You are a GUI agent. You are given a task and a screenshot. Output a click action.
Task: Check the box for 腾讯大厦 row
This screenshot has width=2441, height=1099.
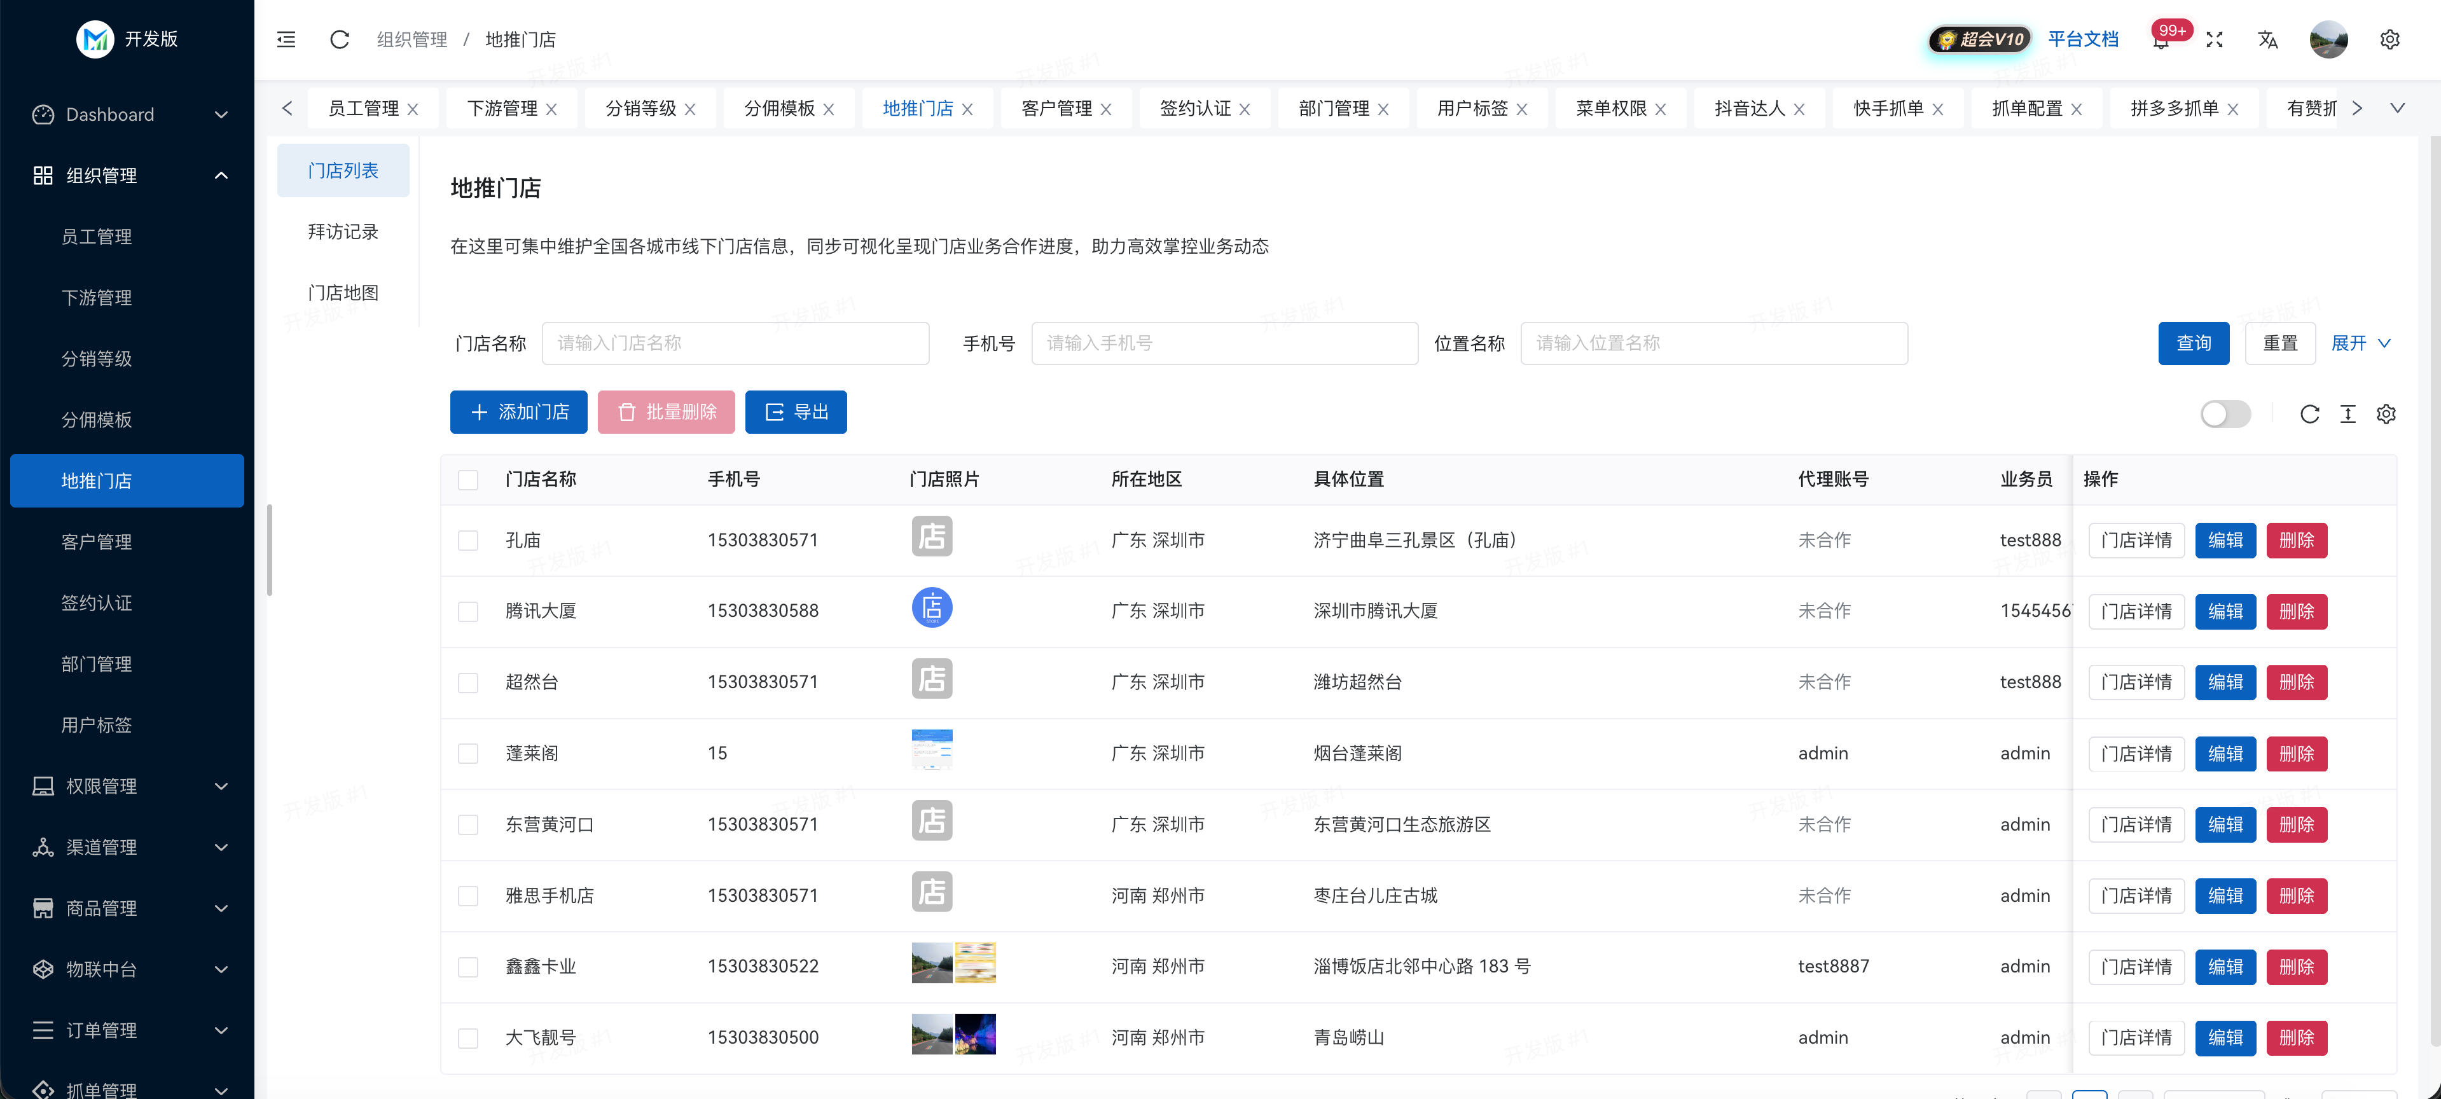[468, 611]
